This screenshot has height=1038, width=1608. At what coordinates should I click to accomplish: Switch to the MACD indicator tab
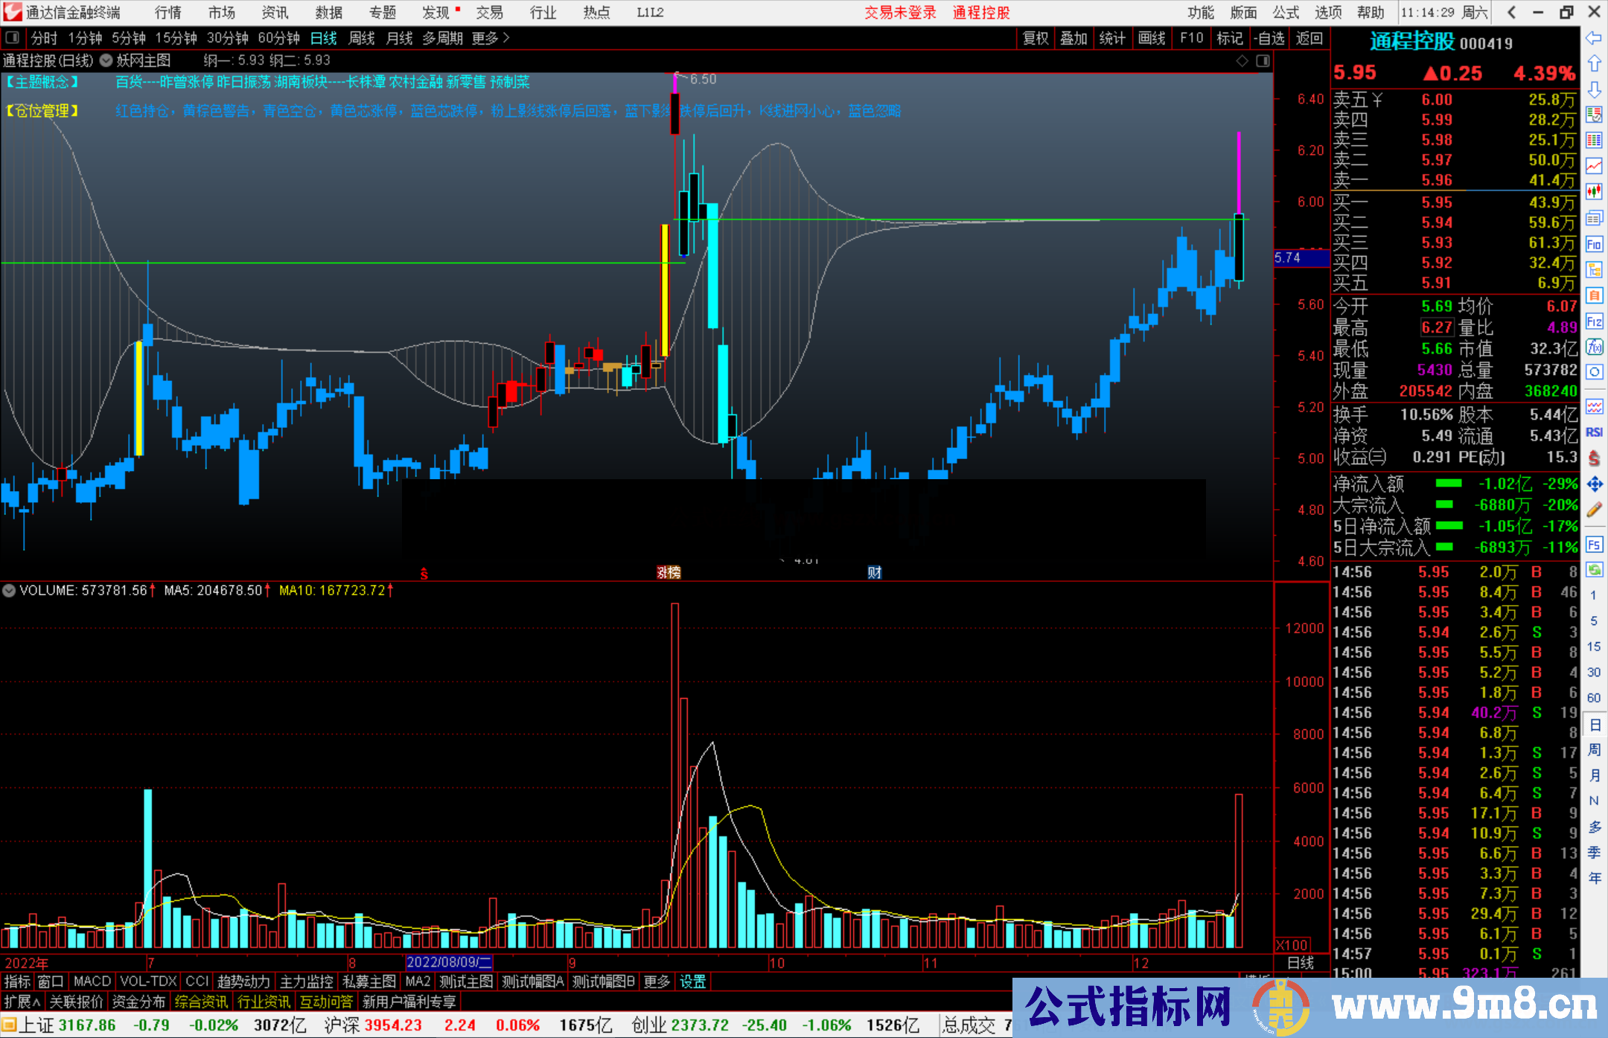pos(92,981)
